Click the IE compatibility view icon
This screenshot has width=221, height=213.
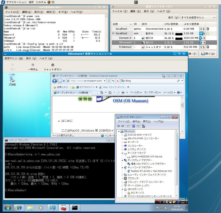109,81
